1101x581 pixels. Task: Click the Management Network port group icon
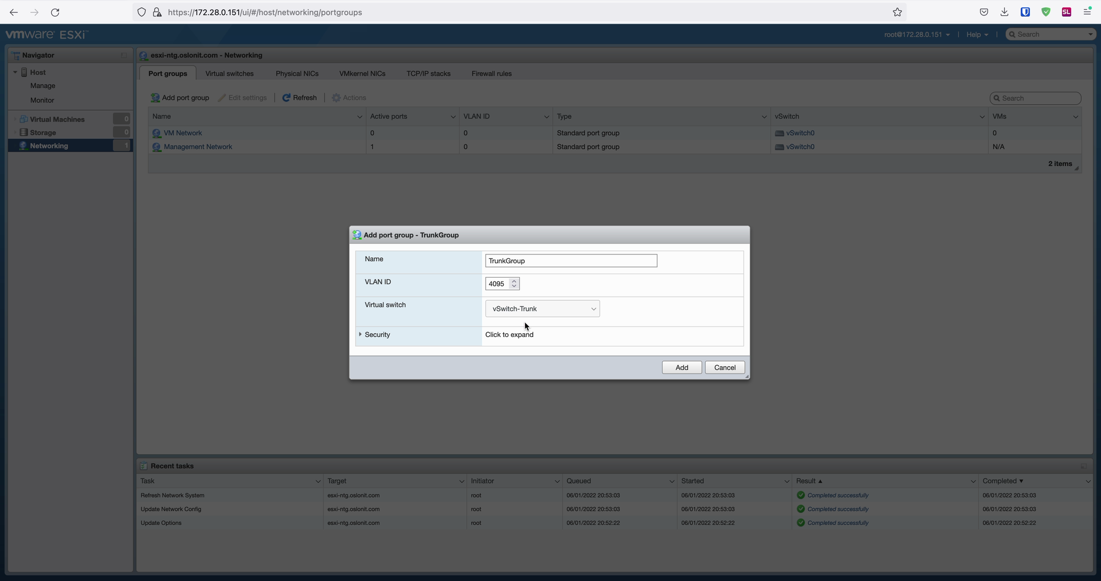[156, 147]
